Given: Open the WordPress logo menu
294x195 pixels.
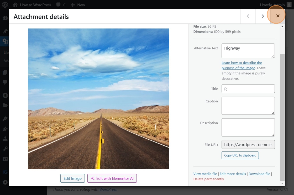Looking at the screenshot, I should [x=5, y=5].
